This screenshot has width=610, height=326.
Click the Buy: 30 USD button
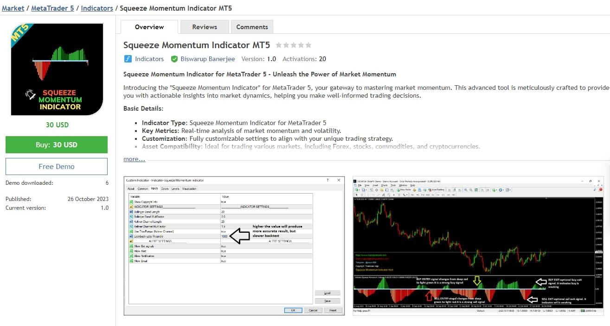tap(57, 144)
